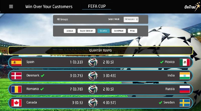This screenshot has width=201, height=111.
Task: Click the Mexico flag icon
Action: pyautogui.click(x=185, y=62)
